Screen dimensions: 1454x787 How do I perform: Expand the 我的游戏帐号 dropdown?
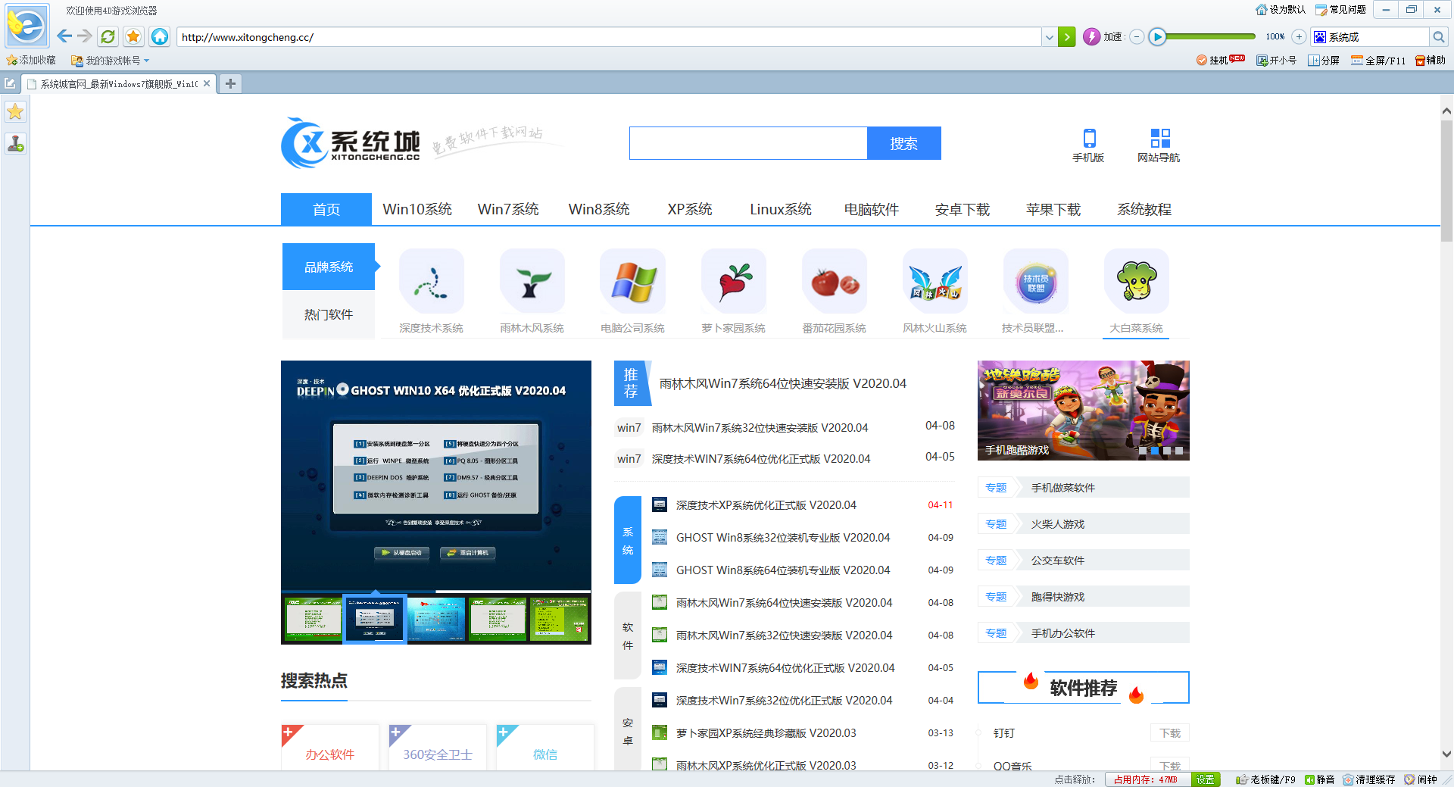(147, 61)
